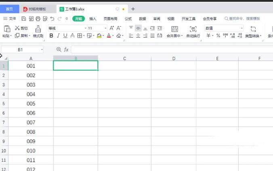This screenshot has width=273, height=171.
Task: Open the Developer Tools (开发工具) tab
Action: [x=189, y=19]
